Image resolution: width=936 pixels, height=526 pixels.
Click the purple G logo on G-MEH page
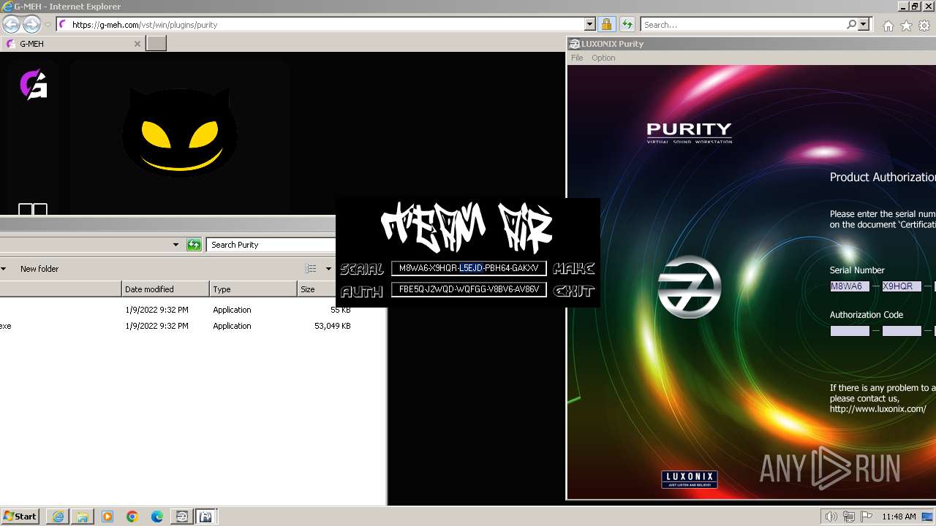[x=34, y=84]
